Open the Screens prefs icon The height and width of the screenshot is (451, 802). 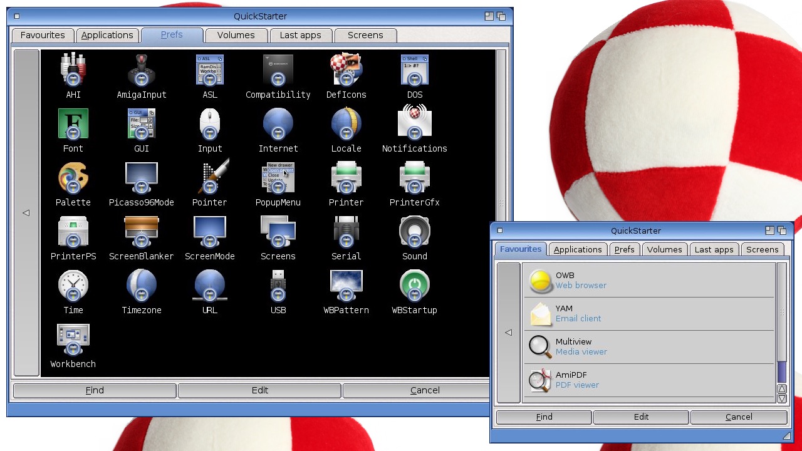[278, 232]
